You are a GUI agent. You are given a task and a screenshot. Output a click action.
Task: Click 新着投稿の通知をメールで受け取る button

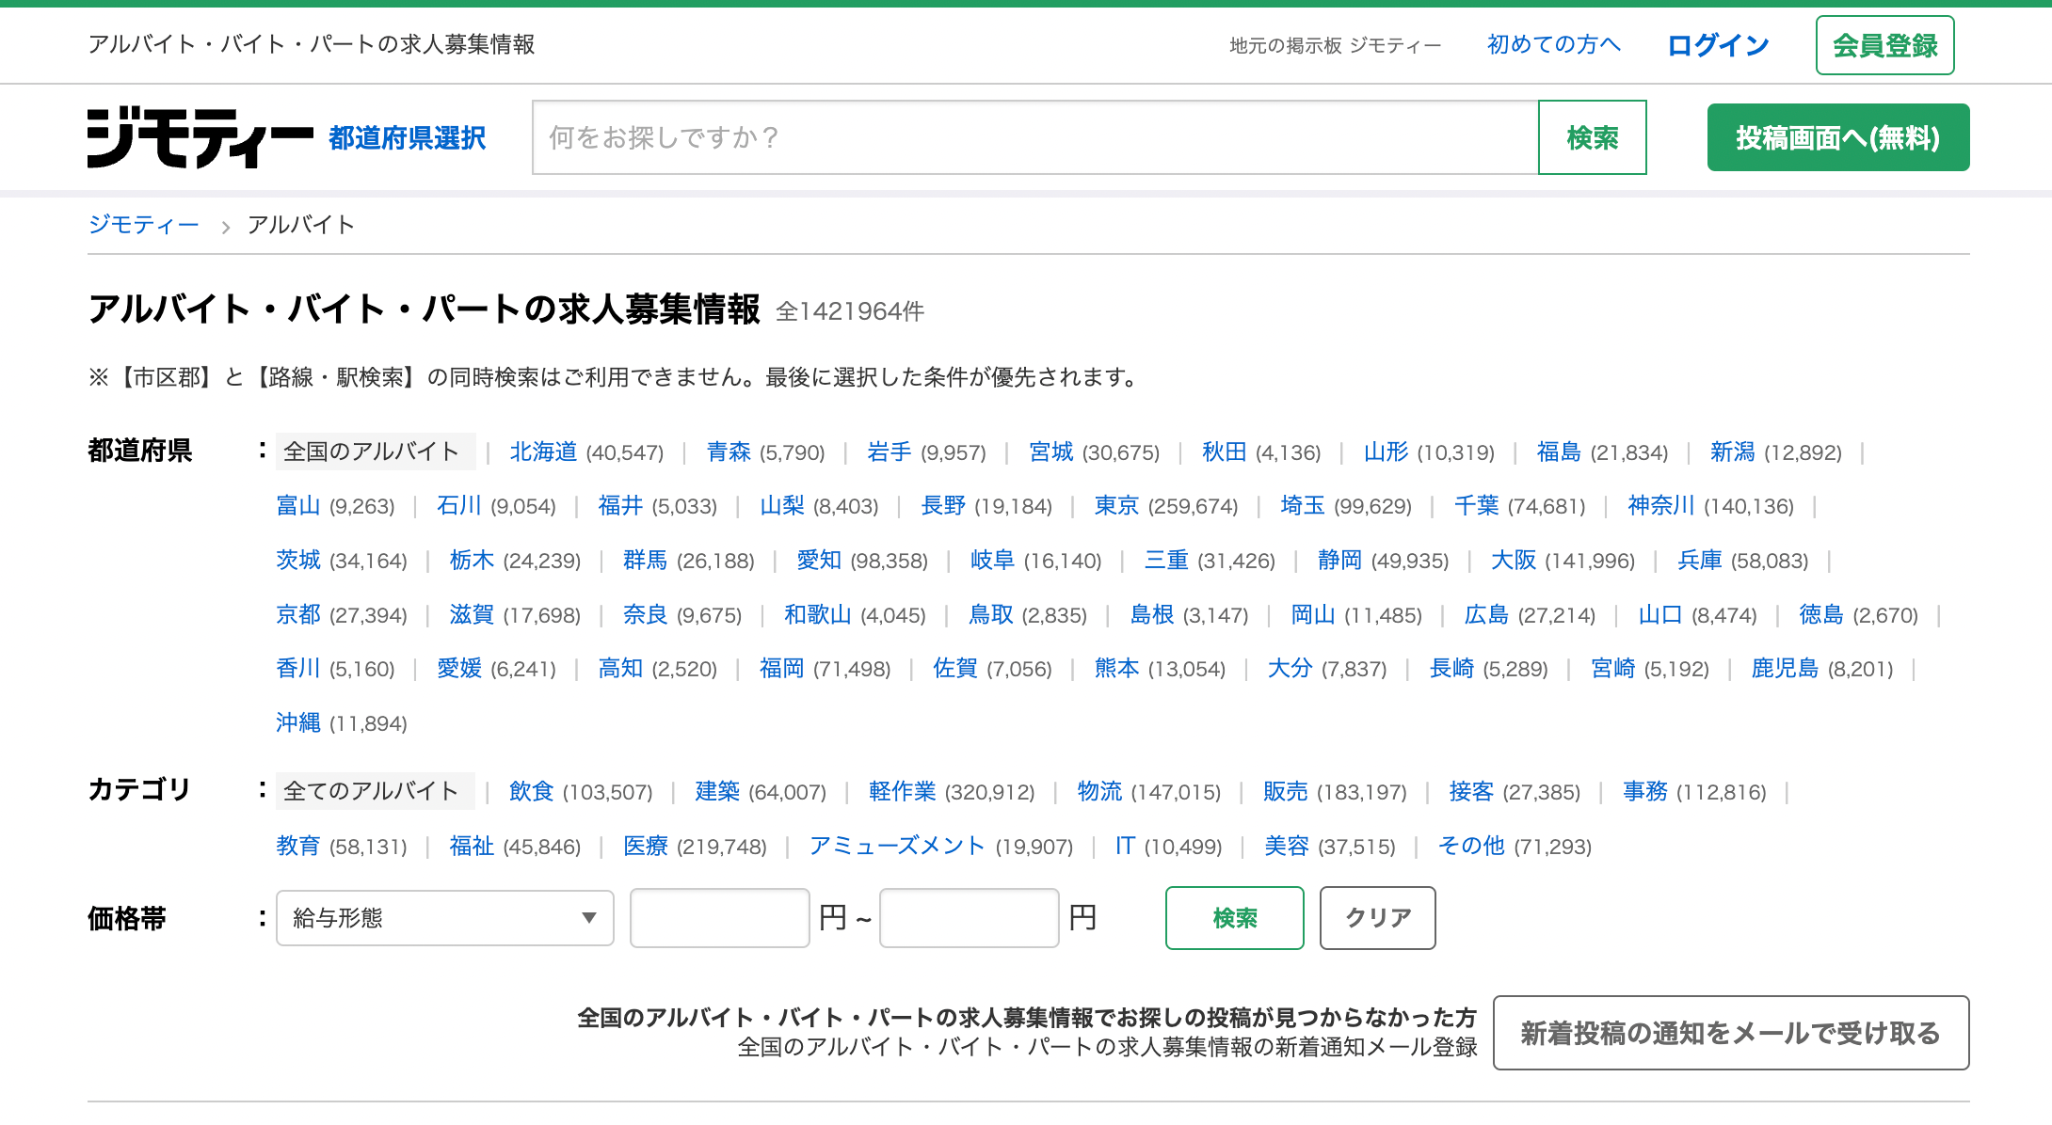(x=1730, y=1033)
